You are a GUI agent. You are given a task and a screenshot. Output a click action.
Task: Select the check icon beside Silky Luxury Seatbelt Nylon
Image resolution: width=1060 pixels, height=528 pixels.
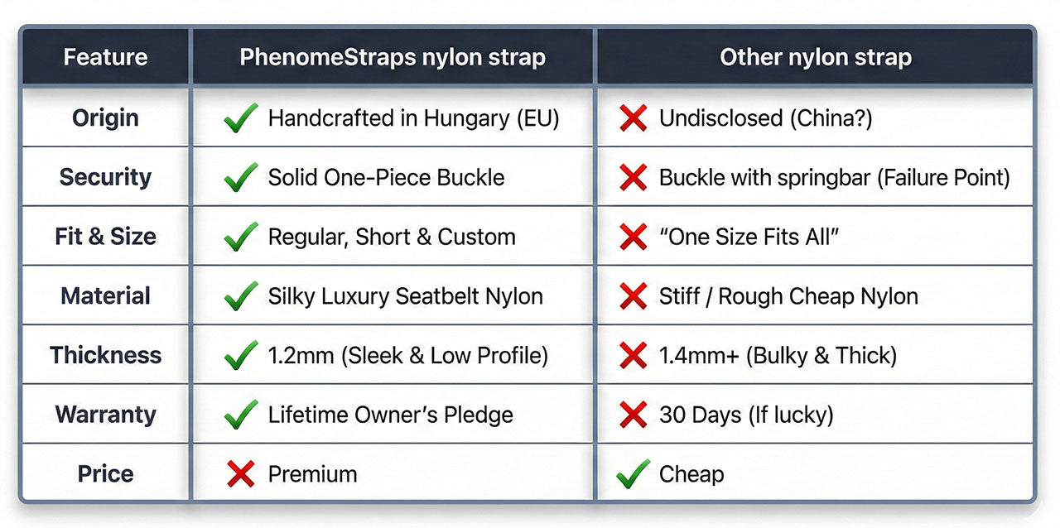240,295
